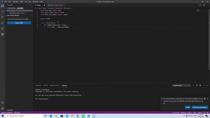Select Release Notes in Open Editors list
210x118 pixels.
tap(19, 13)
